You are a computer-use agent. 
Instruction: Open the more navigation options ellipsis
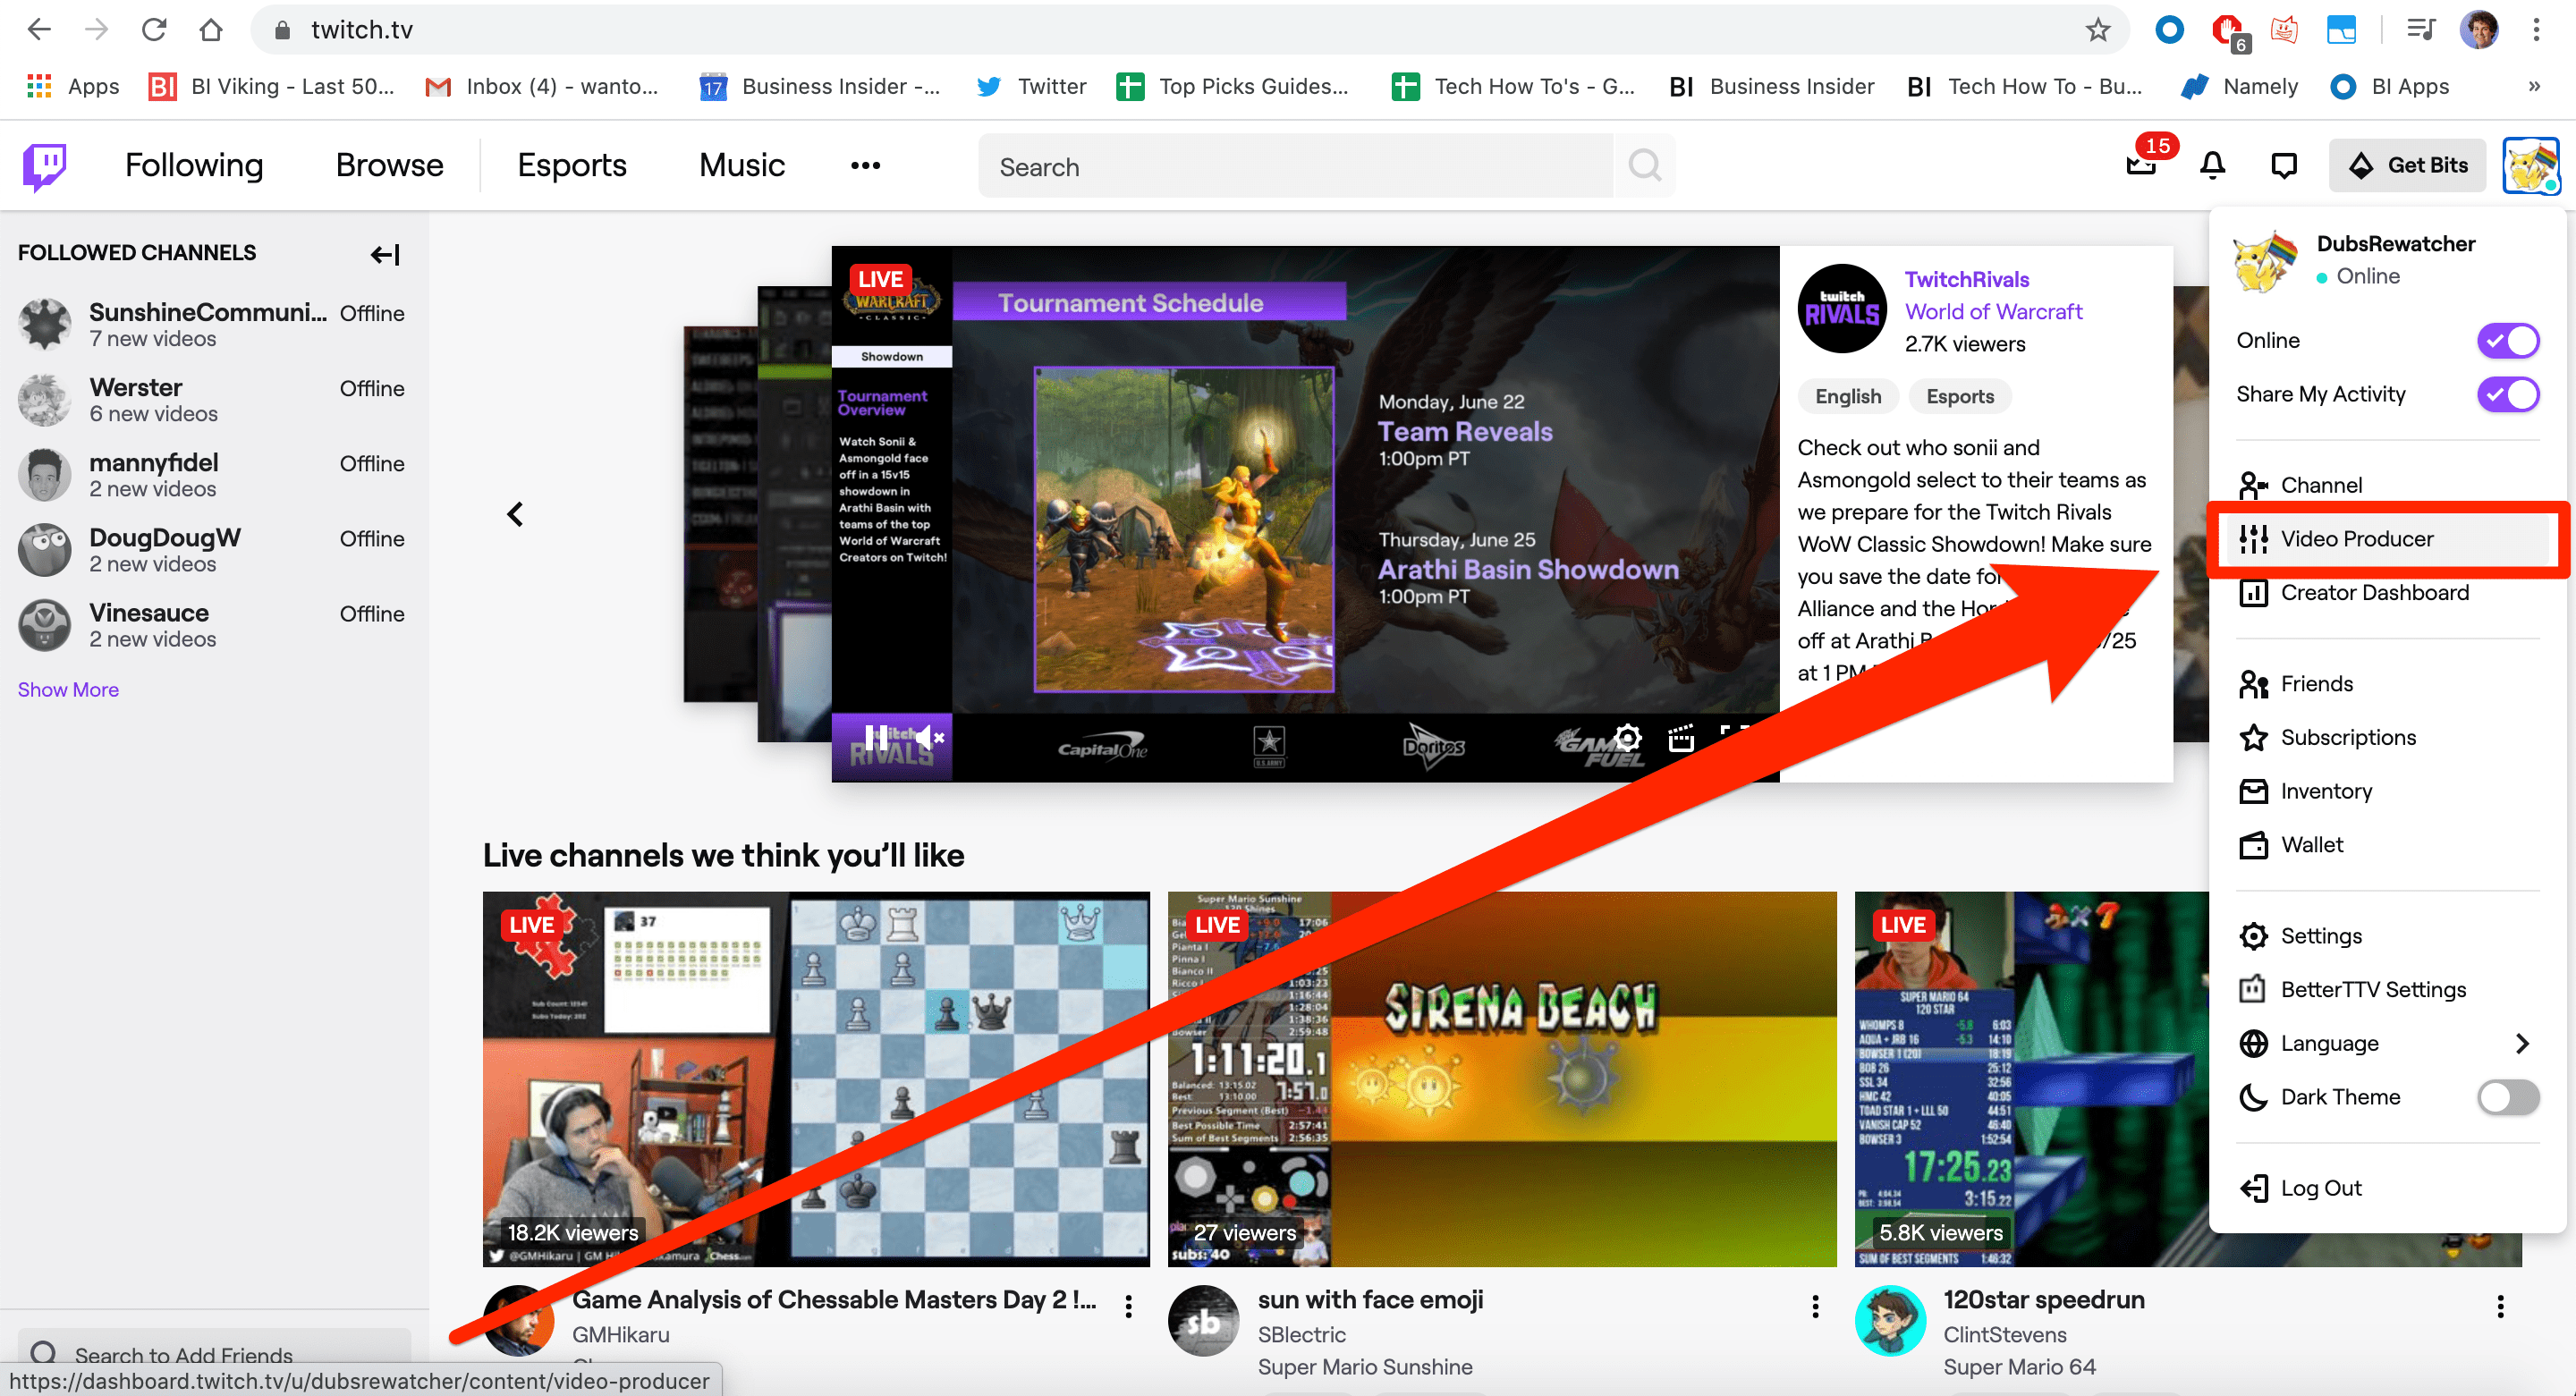pos(864,165)
